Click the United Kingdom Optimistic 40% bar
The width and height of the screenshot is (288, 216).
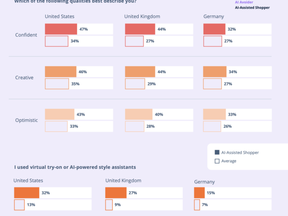coord(138,114)
